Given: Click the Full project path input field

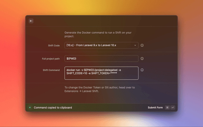Looking at the screenshot, I should tap(101, 59).
